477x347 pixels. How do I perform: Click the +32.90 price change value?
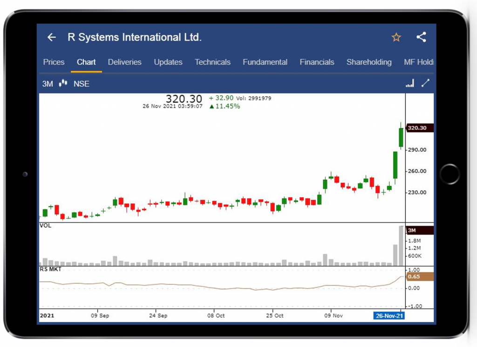[x=221, y=98]
